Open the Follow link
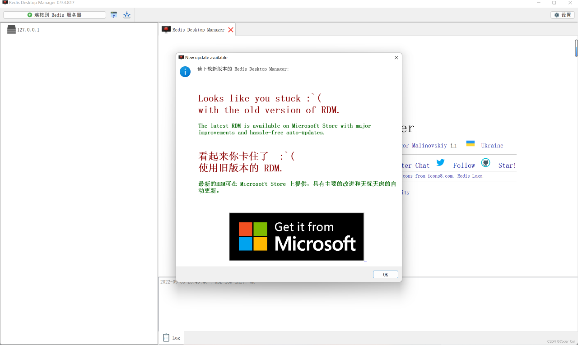The height and width of the screenshot is (345, 578). (x=464, y=166)
